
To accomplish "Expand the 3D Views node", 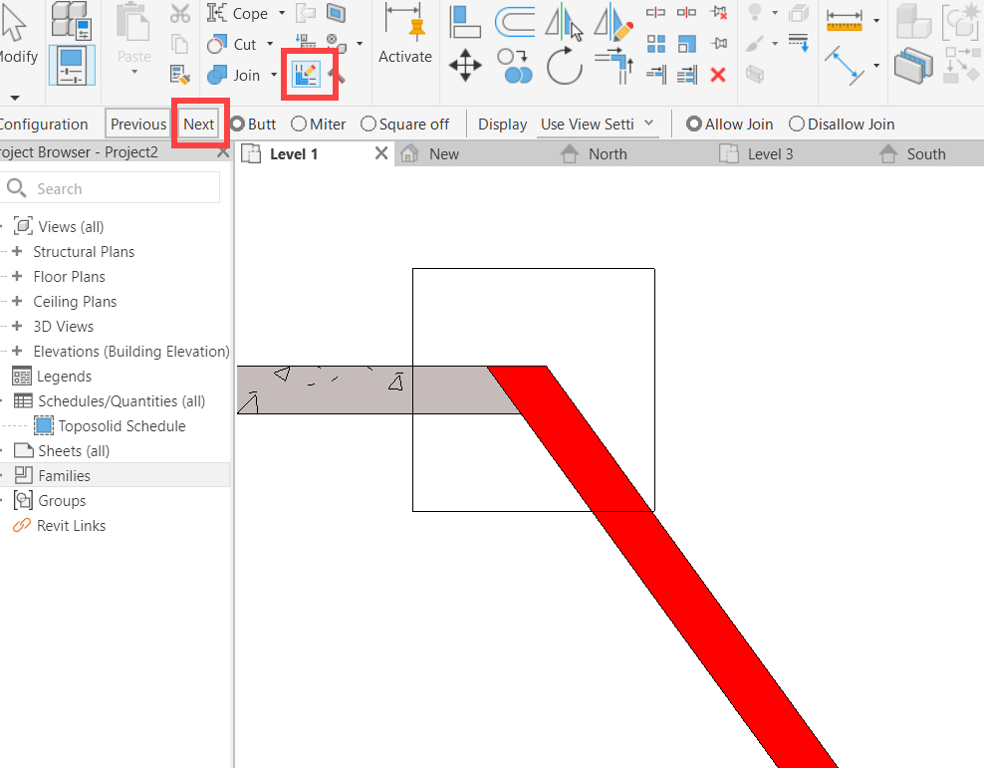I will coord(18,327).
